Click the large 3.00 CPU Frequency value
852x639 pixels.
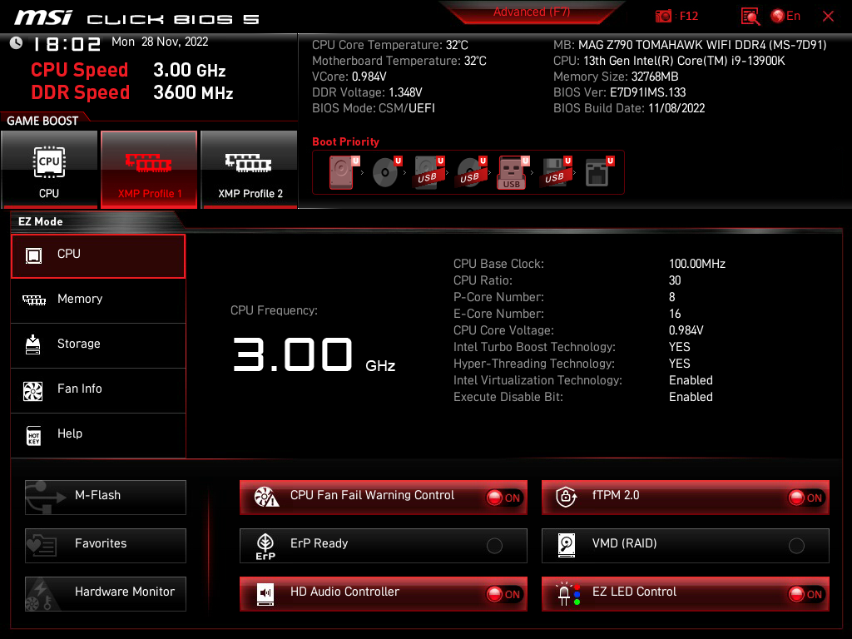coord(293,354)
